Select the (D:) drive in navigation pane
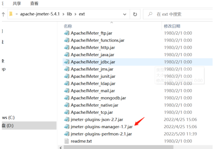Screen dimensions: 220x149 (29, 126)
